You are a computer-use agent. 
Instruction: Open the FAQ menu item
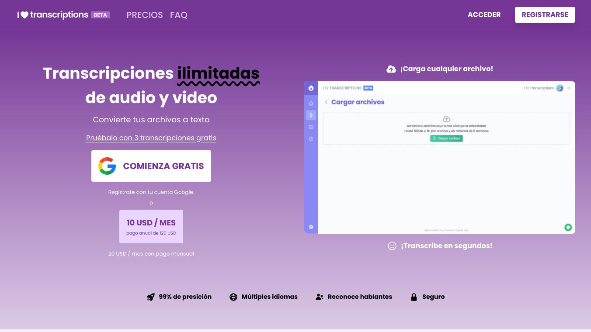pos(179,15)
